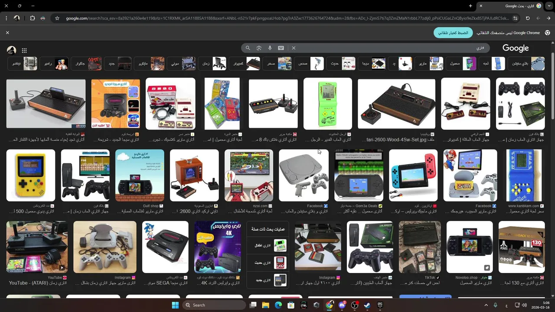The image size is (555, 312).
Task: Select the محمول filter chip
Action: click(x=461, y=64)
